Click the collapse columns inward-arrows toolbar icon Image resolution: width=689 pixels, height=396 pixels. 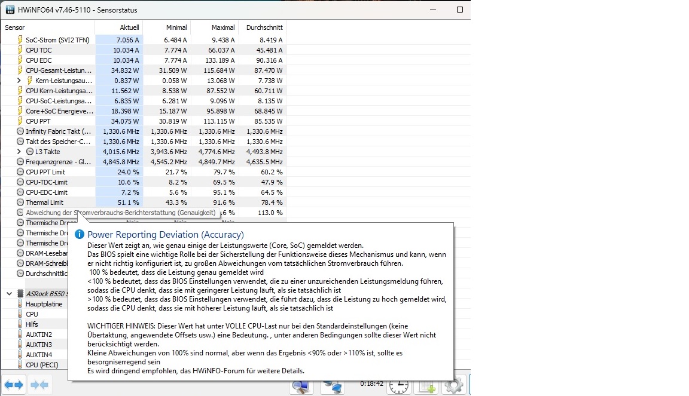[39, 385]
